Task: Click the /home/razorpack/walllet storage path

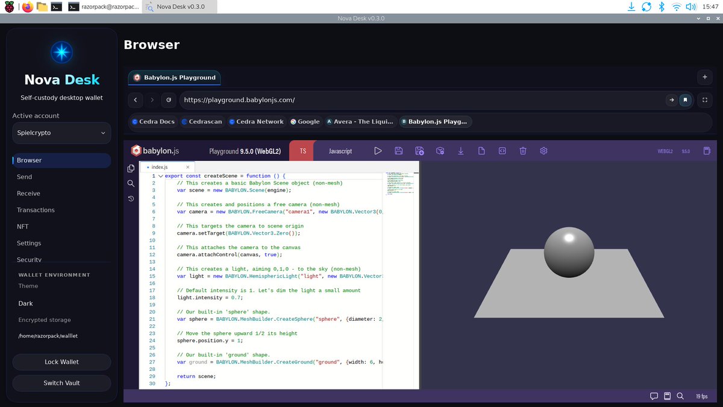Action: [48, 336]
